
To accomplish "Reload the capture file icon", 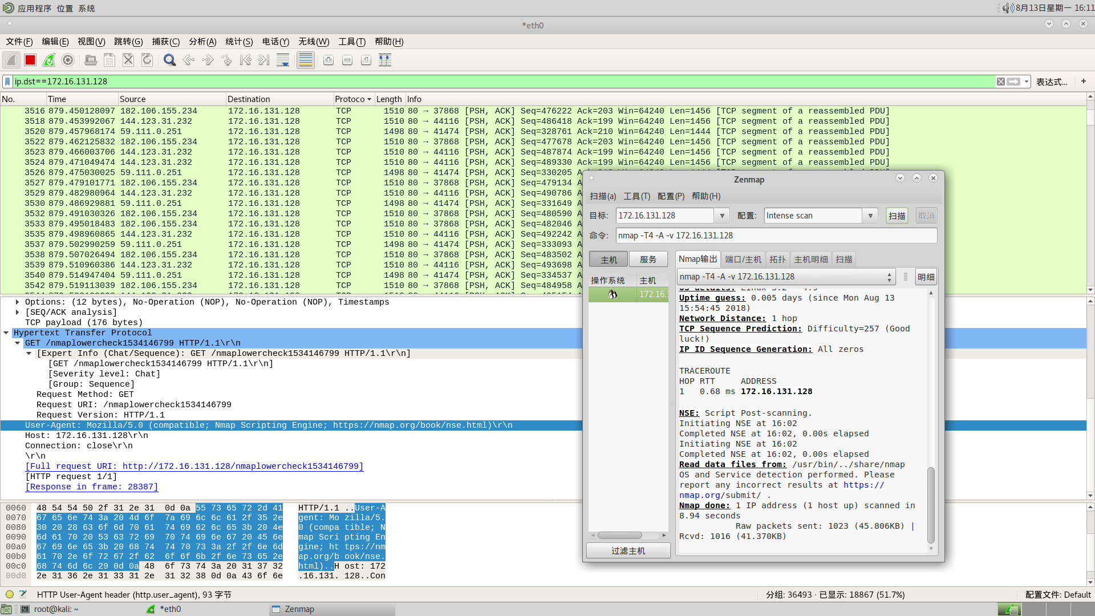I will point(147,60).
